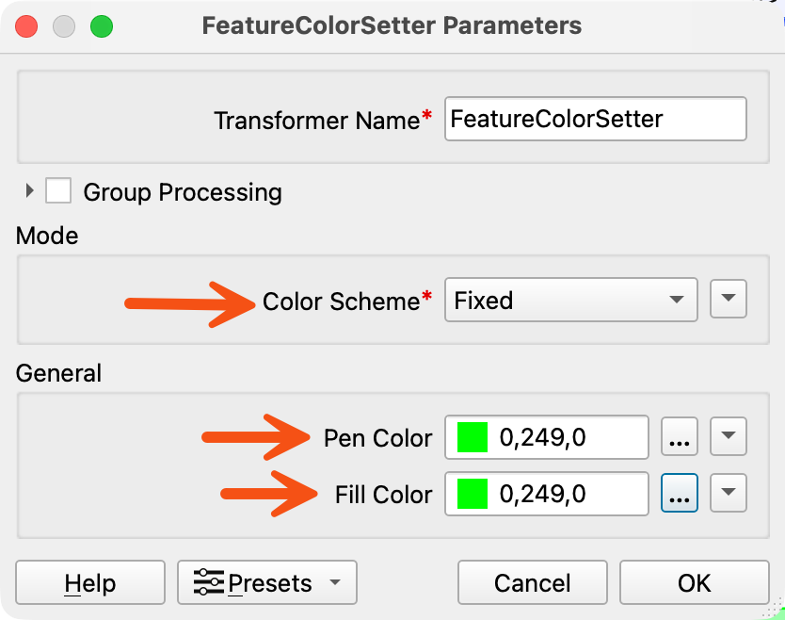Open the Color Scheme value options arrow

tap(728, 299)
